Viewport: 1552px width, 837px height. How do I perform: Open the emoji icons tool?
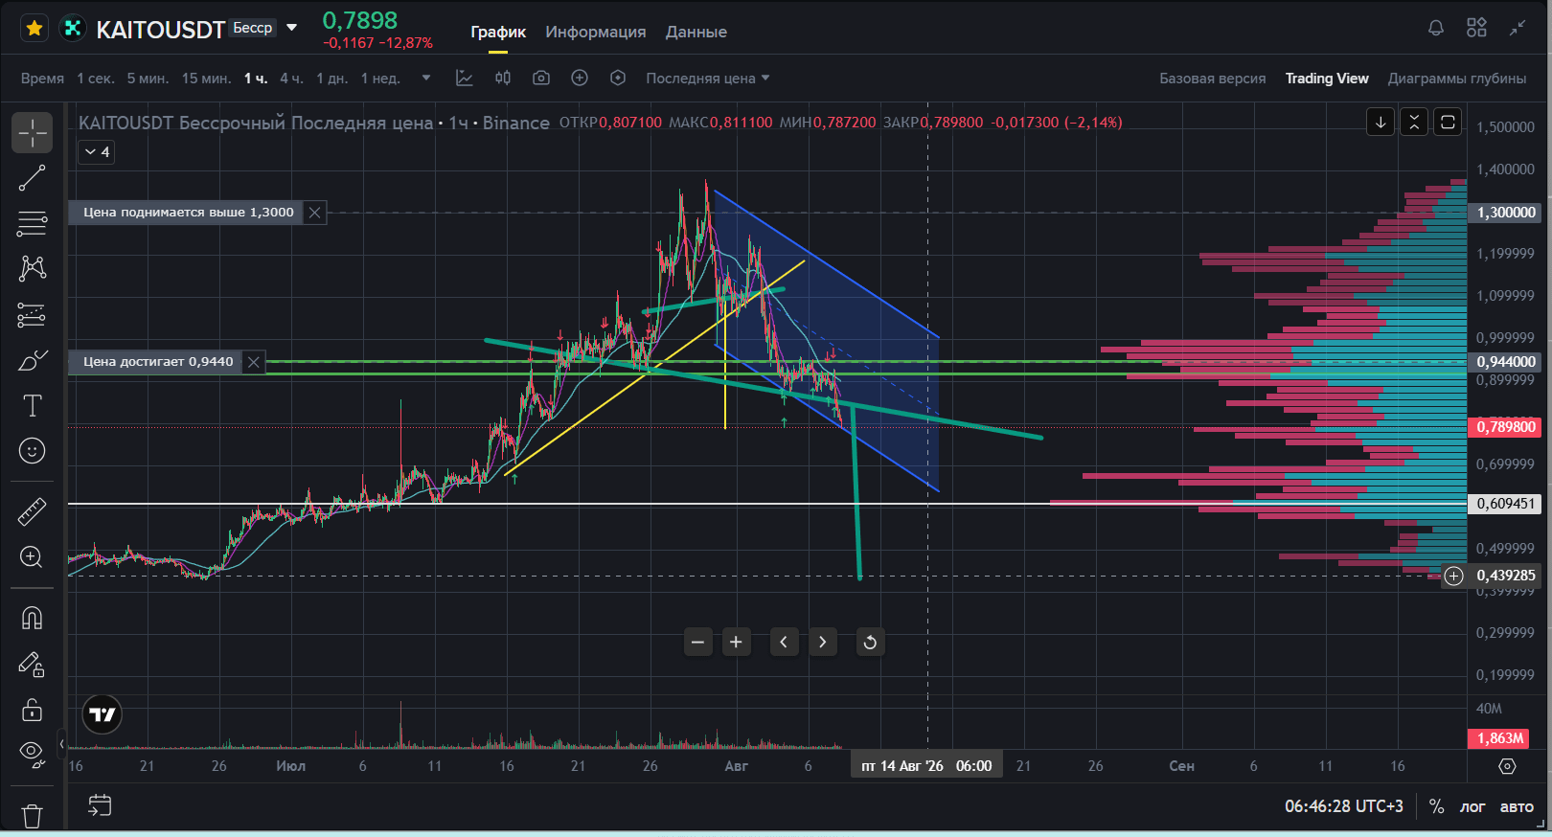(32, 451)
